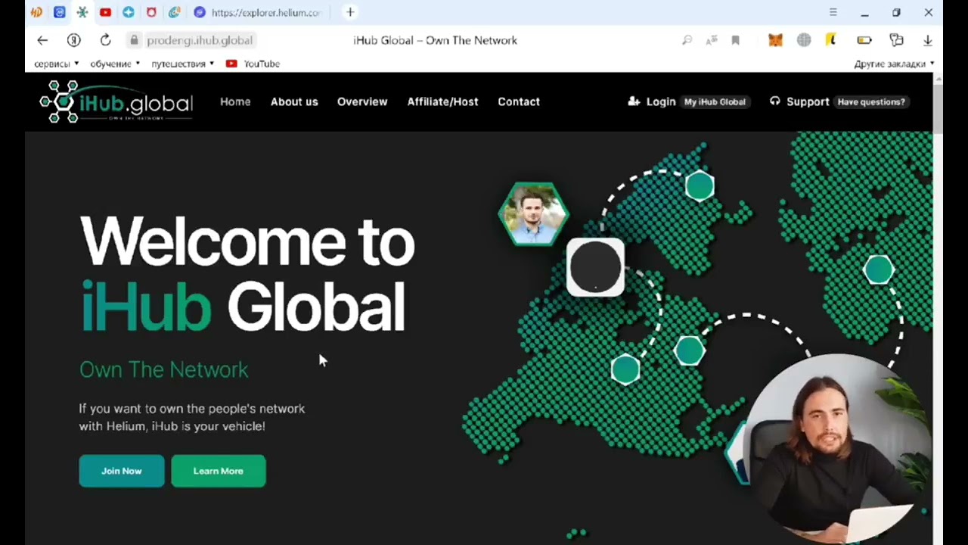Click the presenter webcam circle overlay

pyautogui.click(x=838, y=450)
